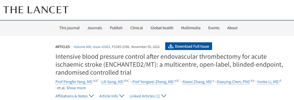
Task: Open the Journals menu
Action: point(95,28)
